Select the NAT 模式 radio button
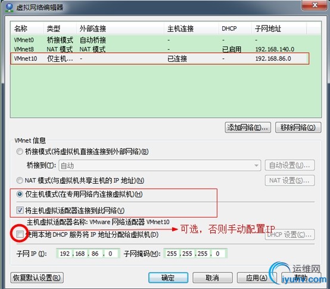330x289 pixels. (20, 180)
